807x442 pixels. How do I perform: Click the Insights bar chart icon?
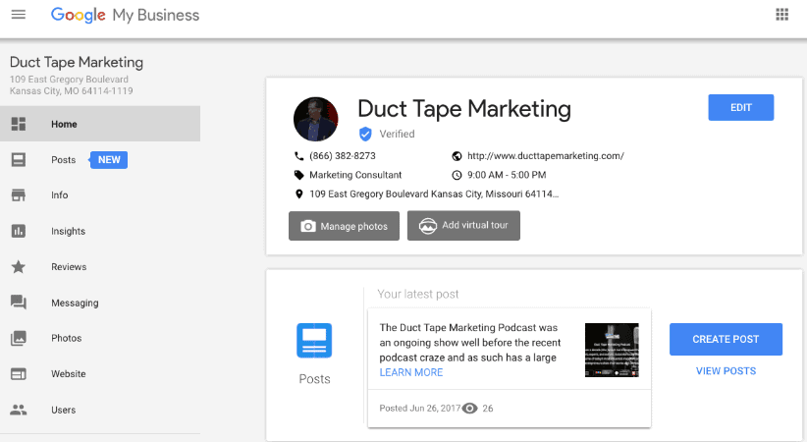pos(18,231)
